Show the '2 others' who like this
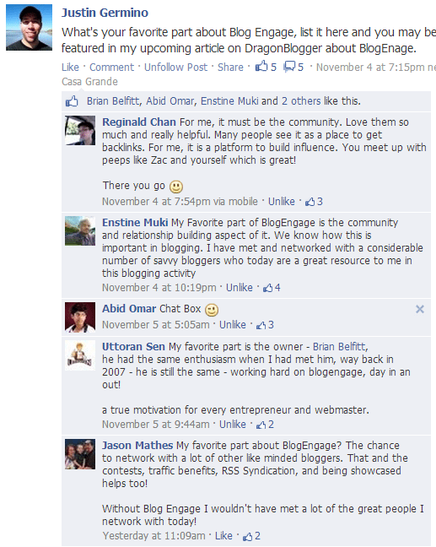The height and width of the screenshot is (547, 436). pyautogui.click(x=301, y=101)
